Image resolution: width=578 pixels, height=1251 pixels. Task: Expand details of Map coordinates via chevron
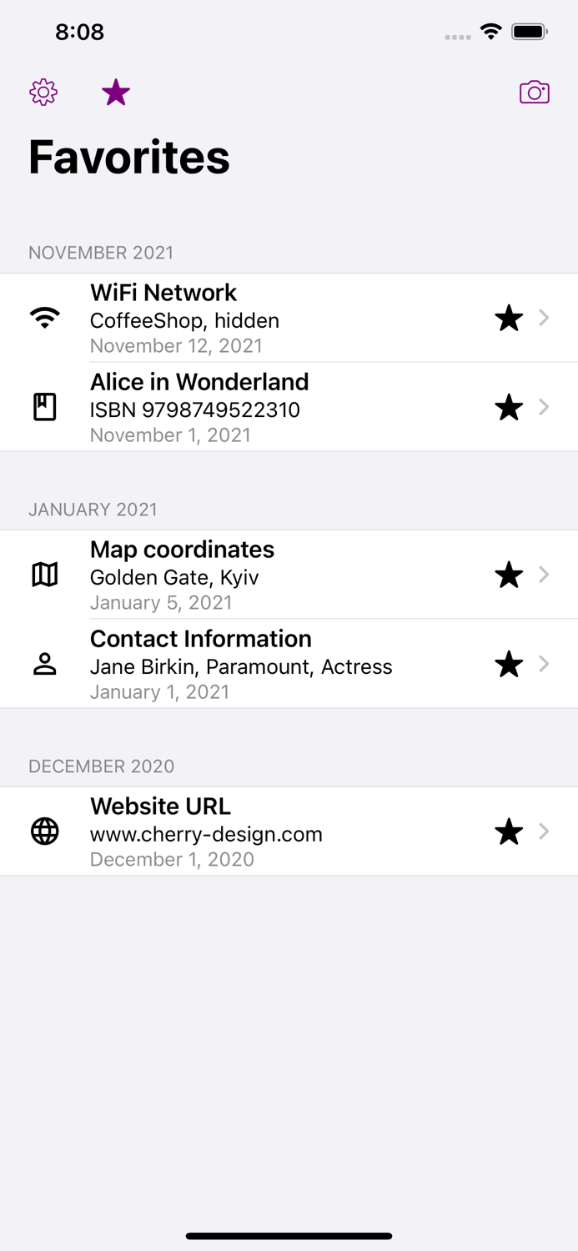pyautogui.click(x=544, y=575)
